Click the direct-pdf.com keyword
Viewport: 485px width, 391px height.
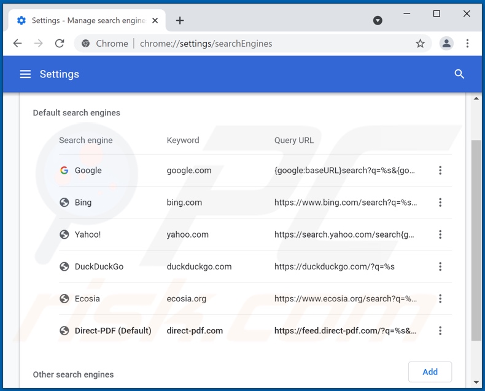pos(195,331)
